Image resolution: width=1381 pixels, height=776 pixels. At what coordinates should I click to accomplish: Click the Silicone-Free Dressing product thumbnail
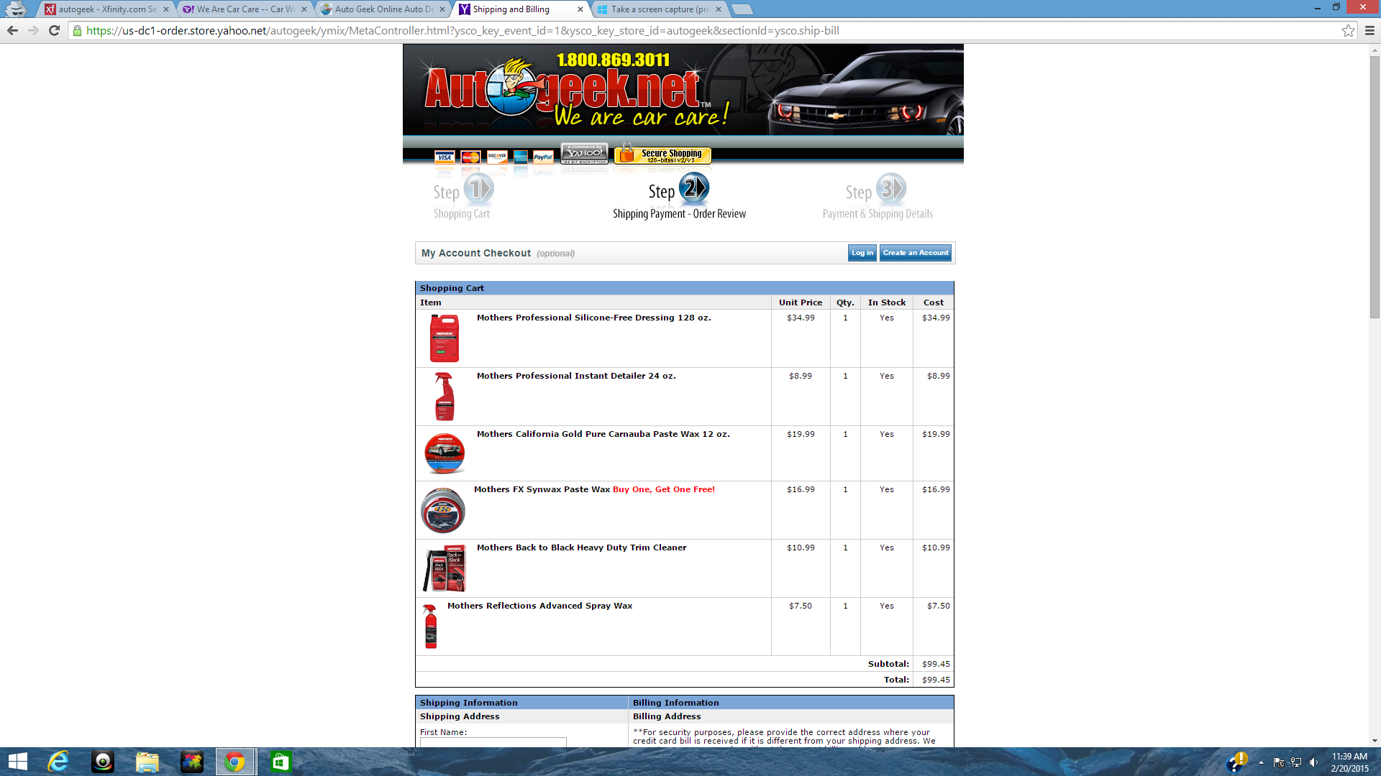pos(445,338)
